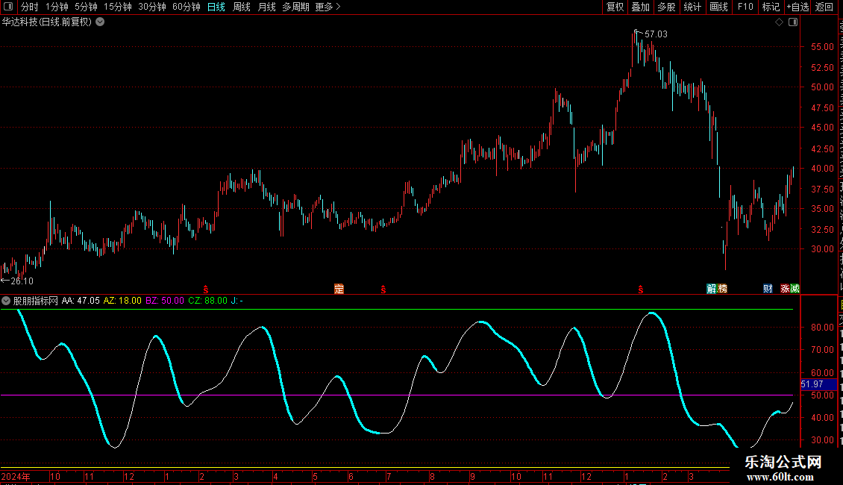Open the F10 company info
This screenshot has height=485, width=843.
tap(745, 7)
